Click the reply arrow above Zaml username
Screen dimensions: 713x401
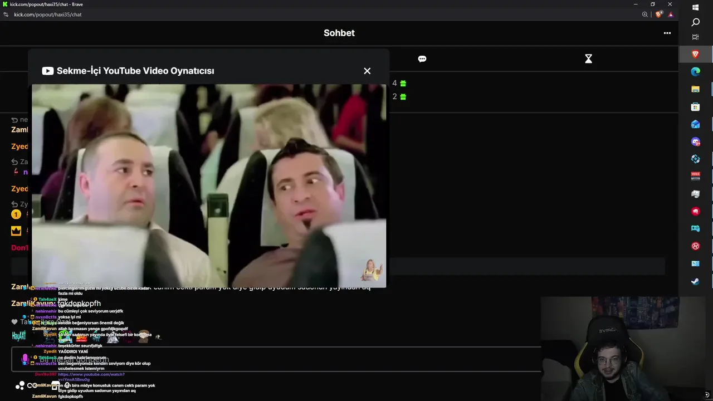[x=15, y=120]
